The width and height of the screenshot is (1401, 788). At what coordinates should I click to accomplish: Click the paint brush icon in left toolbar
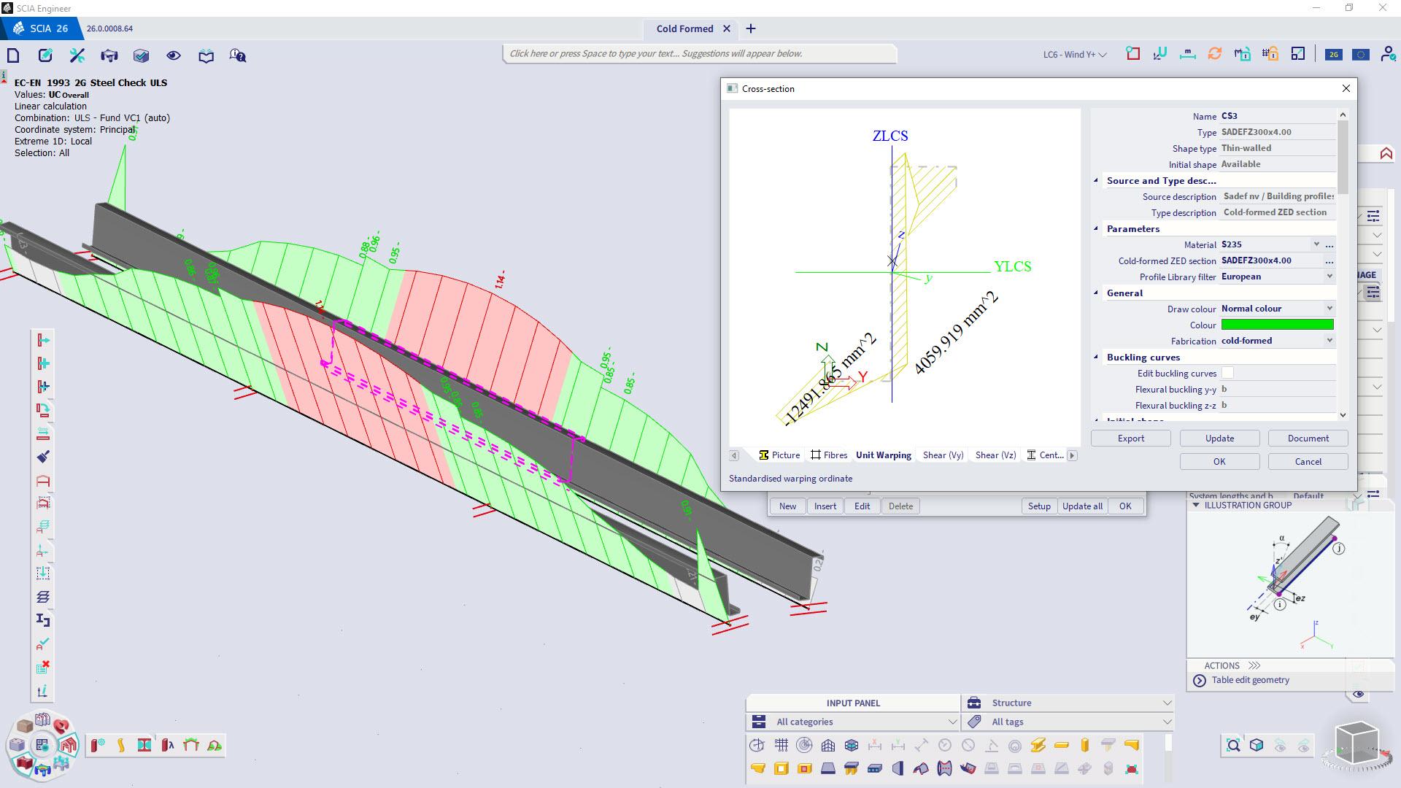[x=43, y=457]
